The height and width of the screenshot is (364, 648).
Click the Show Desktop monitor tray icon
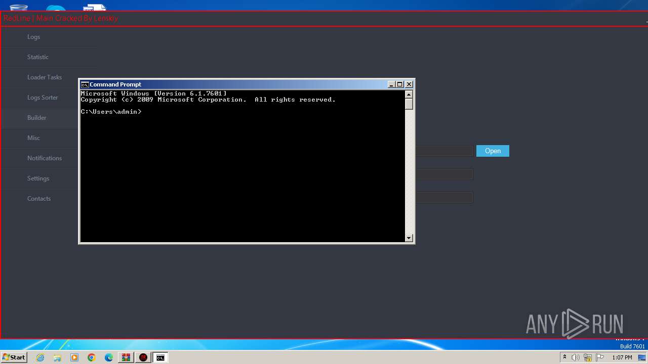(x=642, y=357)
